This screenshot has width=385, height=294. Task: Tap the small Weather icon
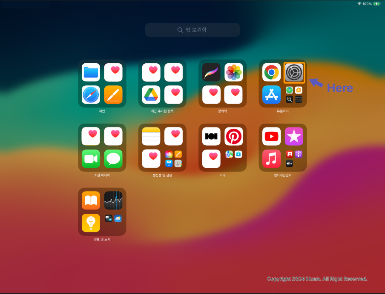(118, 218)
